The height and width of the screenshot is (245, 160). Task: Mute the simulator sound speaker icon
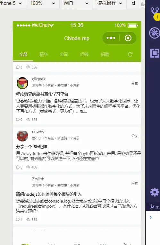tap(133, 3)
